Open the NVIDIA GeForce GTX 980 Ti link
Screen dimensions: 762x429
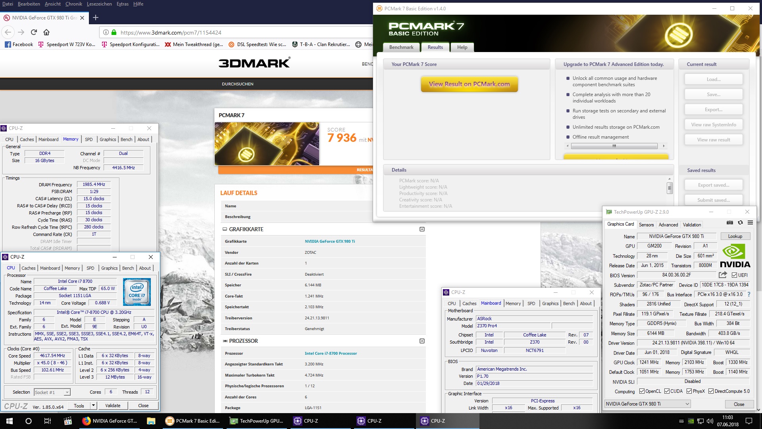point(330,241)
